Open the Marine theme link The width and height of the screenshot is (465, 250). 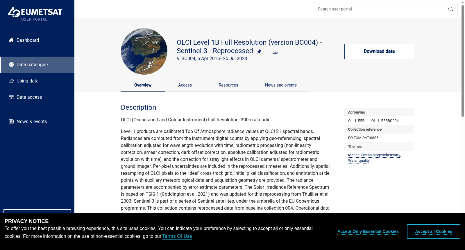pyautogui.click(x=354, y=155)
